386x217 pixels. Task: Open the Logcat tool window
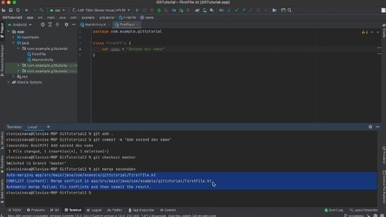tap(94, 210)
